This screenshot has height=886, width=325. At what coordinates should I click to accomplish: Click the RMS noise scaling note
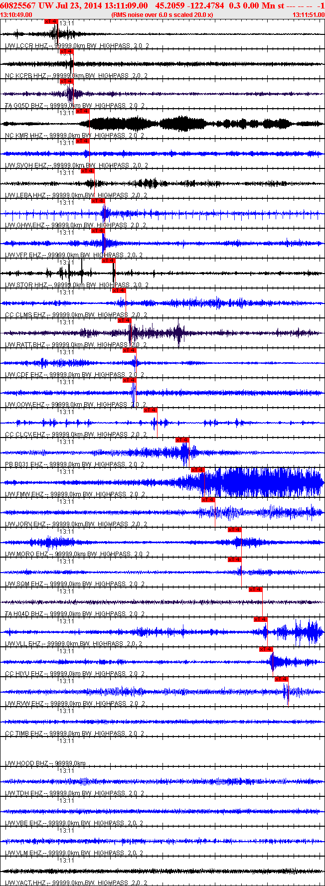click(162, 14)
